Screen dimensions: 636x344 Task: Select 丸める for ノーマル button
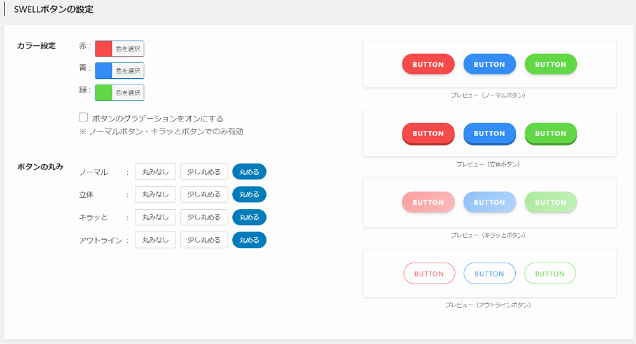click(x=249, y=172)
